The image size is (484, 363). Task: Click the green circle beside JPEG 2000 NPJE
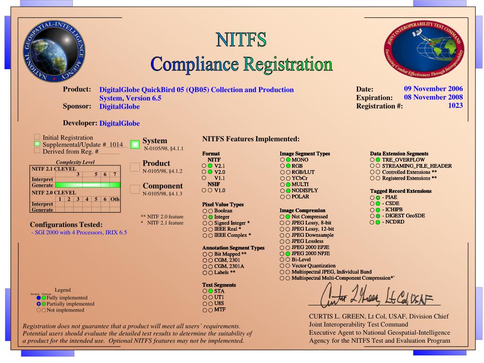coord(288,254)
